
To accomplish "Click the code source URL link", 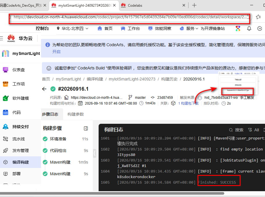I will (x=97, y=98).
